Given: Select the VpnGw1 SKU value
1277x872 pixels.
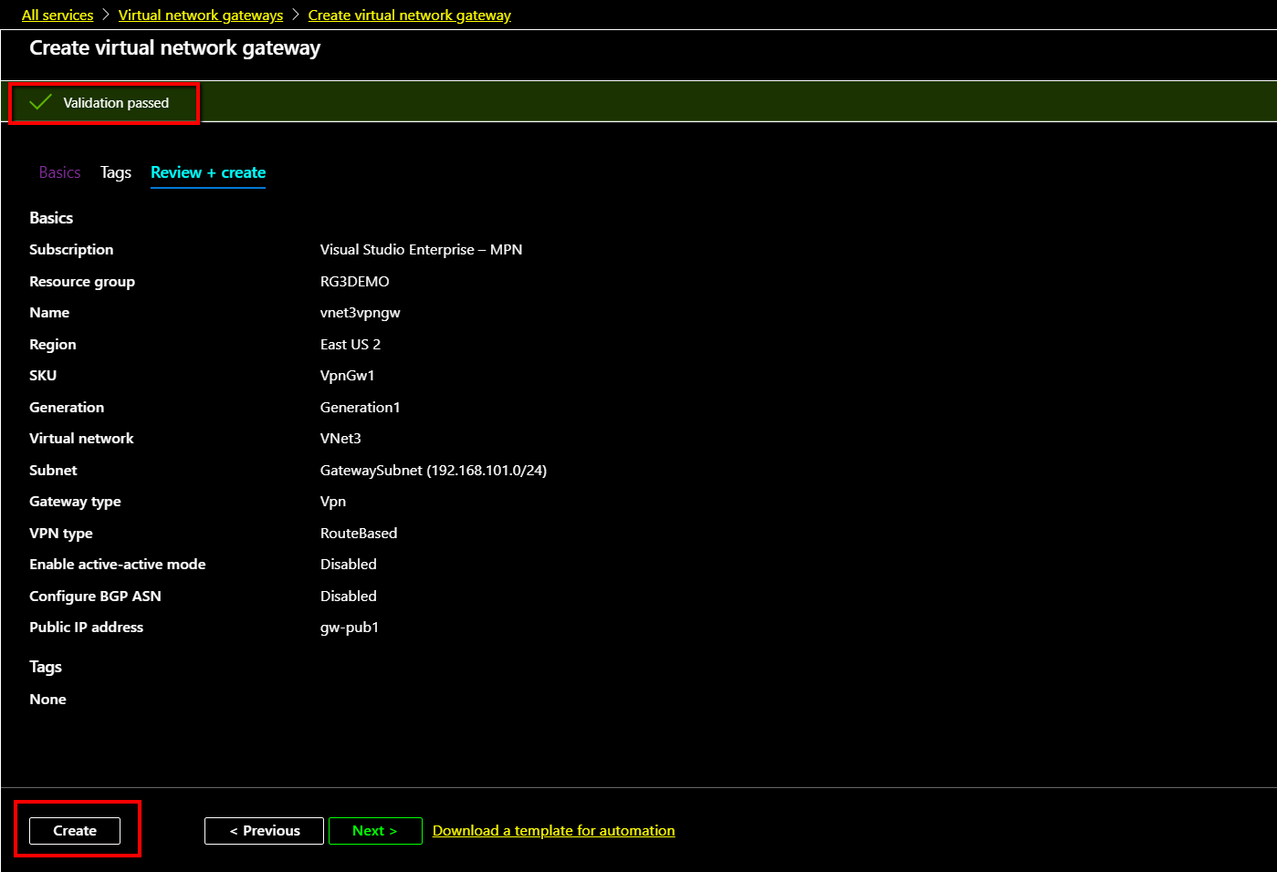Looking at the screenshot, I should pyautogui.click(x=347, y=376).
